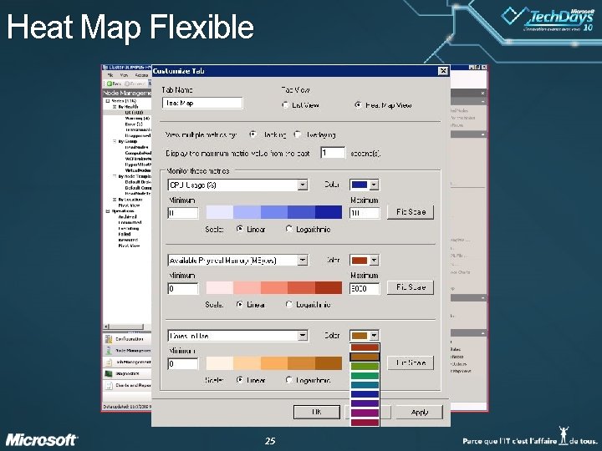
Task: Open the View menu in Cluster Manager
Action: [x=124, y=75]
